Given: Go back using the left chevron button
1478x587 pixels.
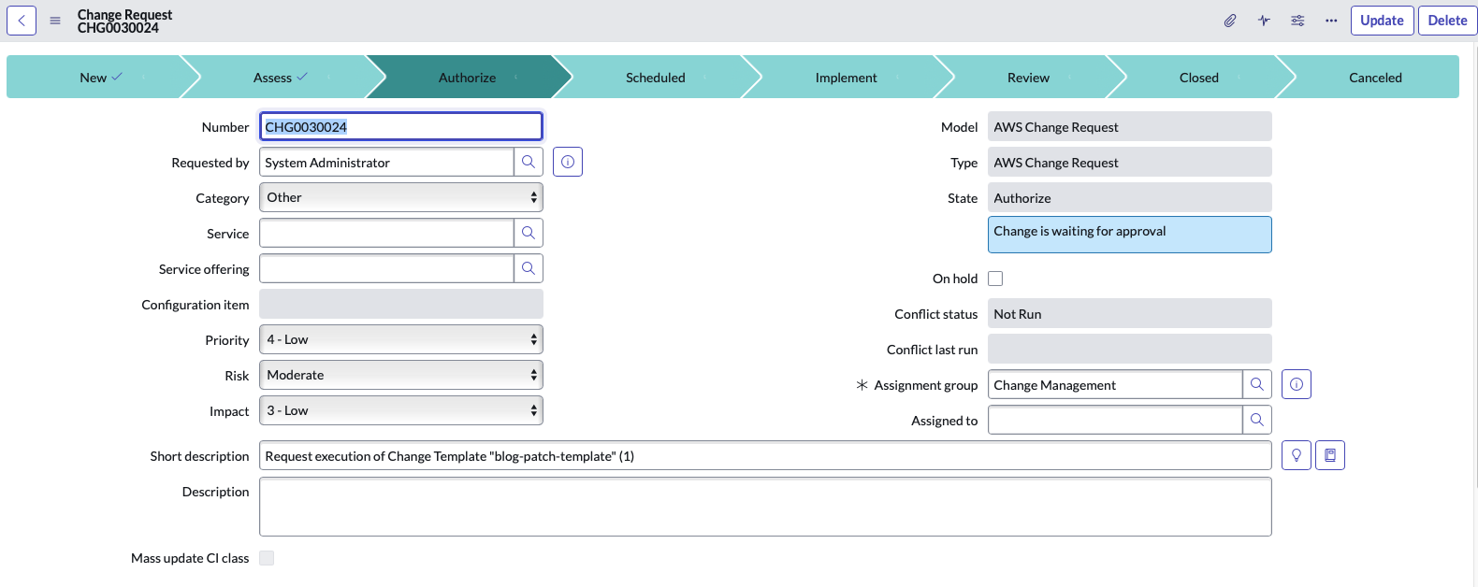Looking at the screenshot, I should click(22, 21).
